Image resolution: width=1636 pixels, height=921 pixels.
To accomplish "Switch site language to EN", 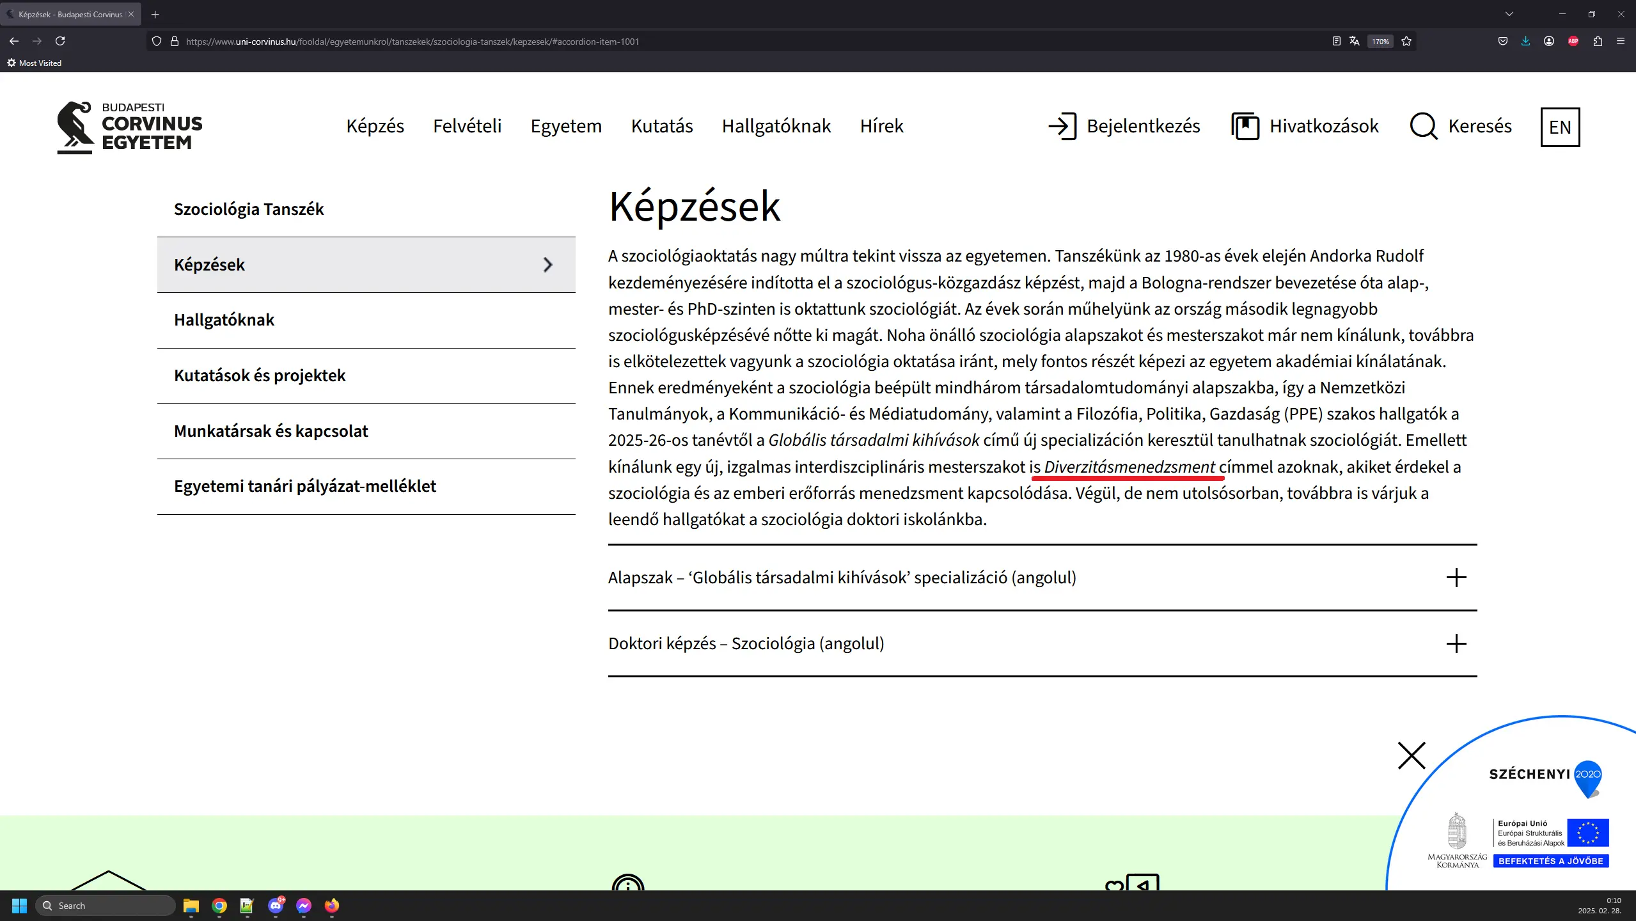I will click(x=1560, y=127).
